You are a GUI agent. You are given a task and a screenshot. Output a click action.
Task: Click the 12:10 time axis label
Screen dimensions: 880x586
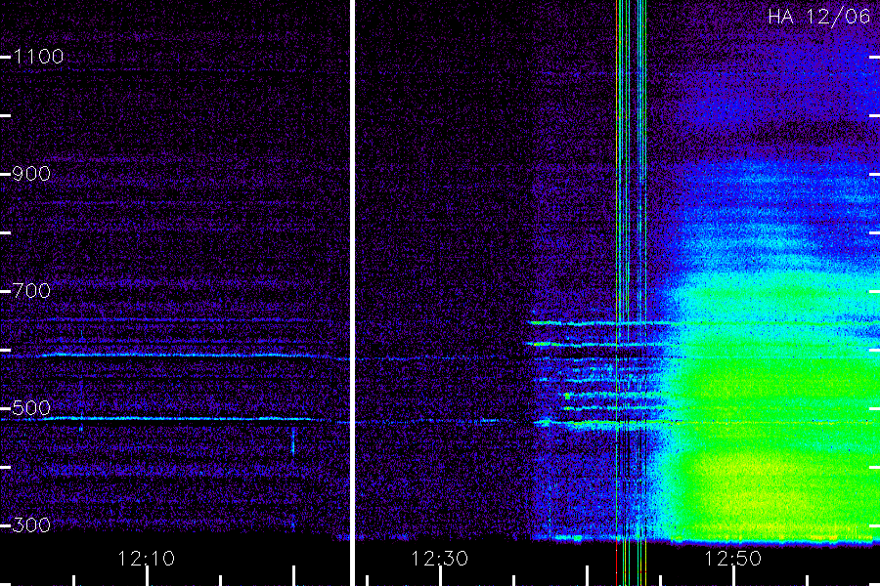coord(146,559)
